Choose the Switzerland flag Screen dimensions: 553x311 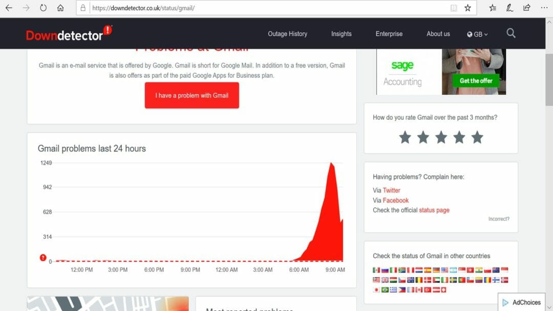point(443,290)
